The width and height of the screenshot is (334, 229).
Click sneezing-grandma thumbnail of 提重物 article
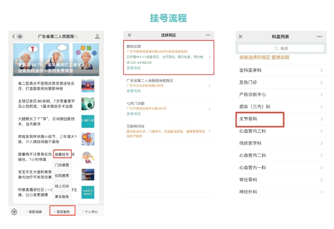point(88,157)
